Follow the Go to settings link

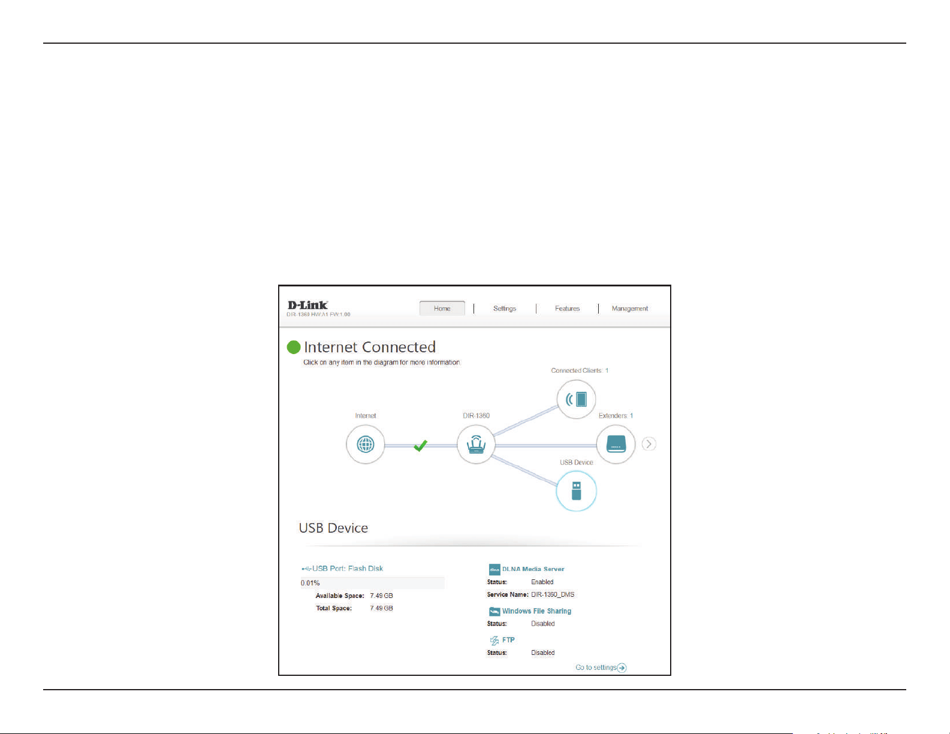[601, 667]
